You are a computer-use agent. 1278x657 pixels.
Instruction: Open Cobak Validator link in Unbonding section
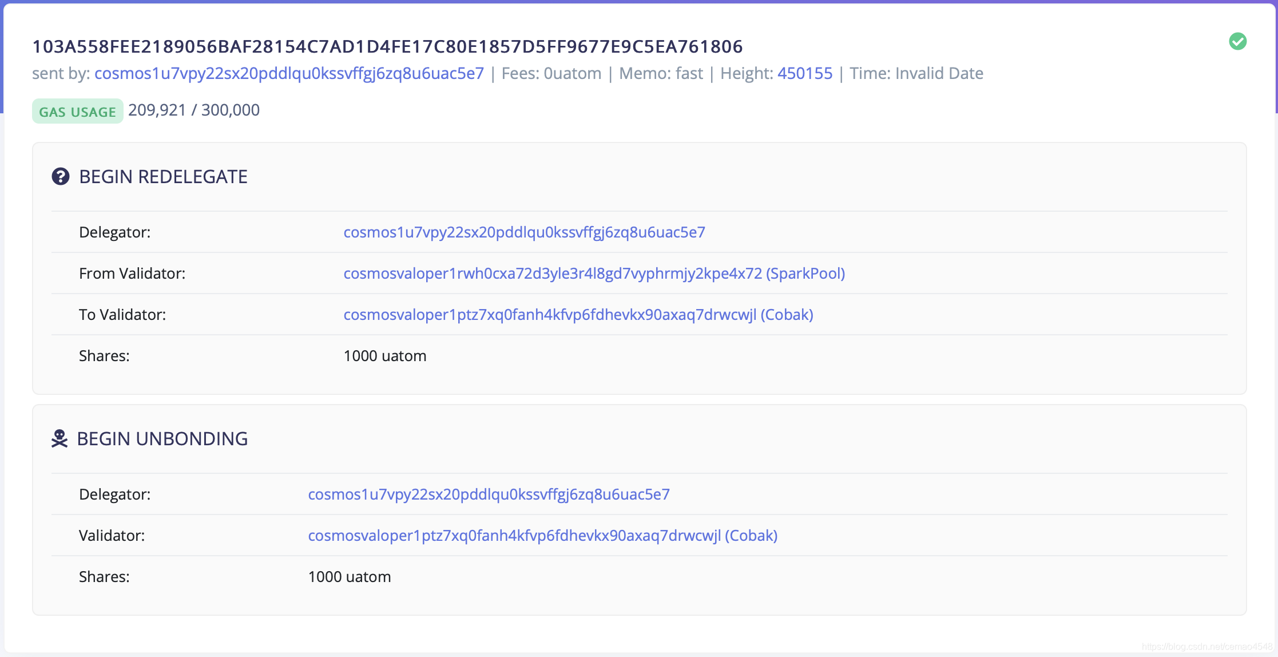tap(542, 536)
